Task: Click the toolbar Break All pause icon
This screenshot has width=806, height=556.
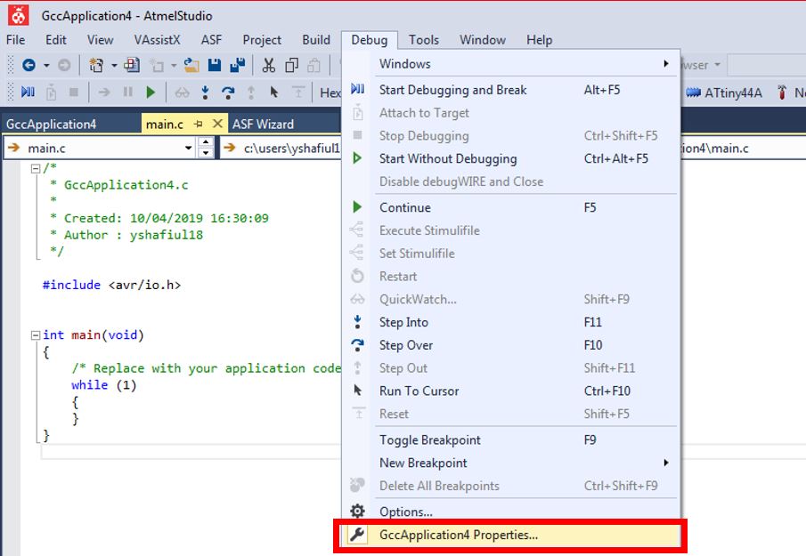Action: coord(127,93)
